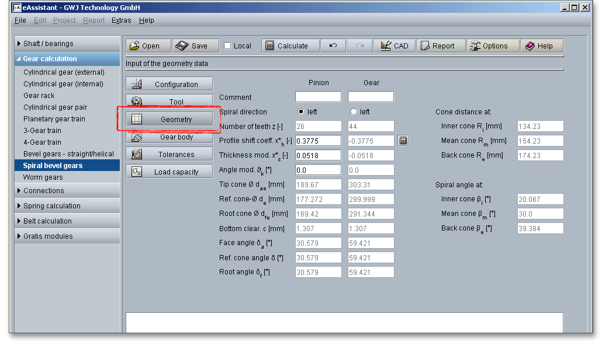This screenshot has width=602, height=342.
Task: Click the Pinion Comment input field
Action: [x=318, y=97]
